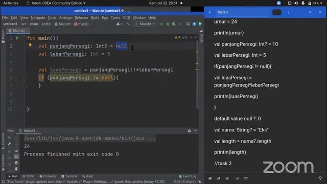The height and width of the screenshot is (184, 327).
Task: Click the microphone icon in system tray
Action: pyautogui.click(x=303, y=3)
